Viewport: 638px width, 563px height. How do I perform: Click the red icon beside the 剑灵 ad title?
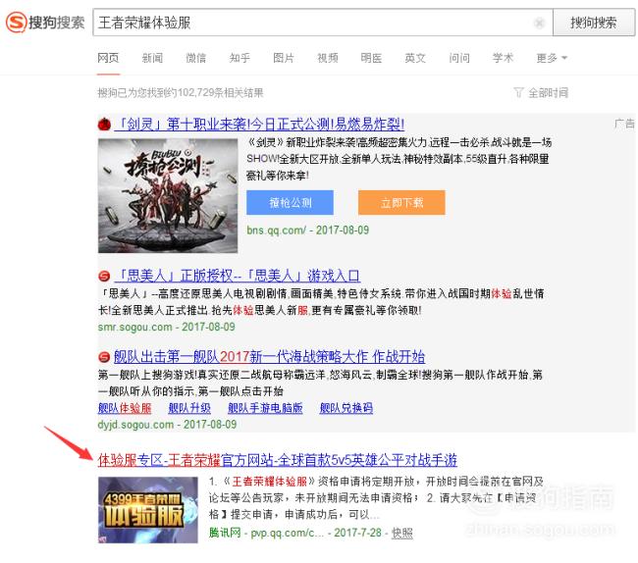point(104,124)
